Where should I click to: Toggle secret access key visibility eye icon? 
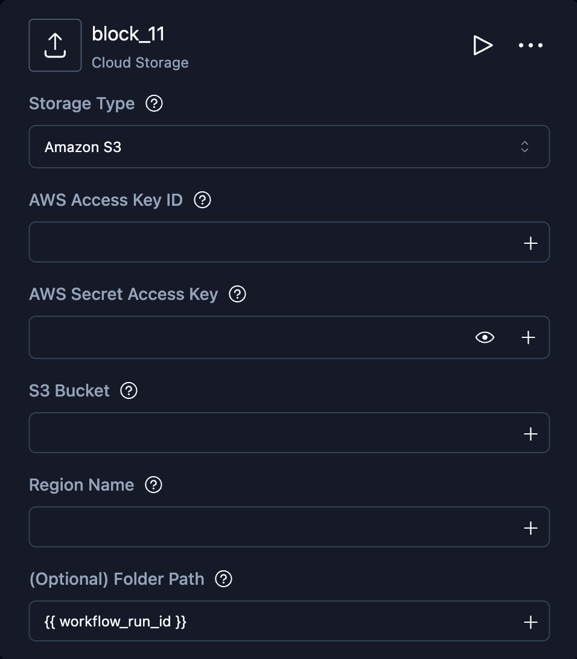coord(485,337)
